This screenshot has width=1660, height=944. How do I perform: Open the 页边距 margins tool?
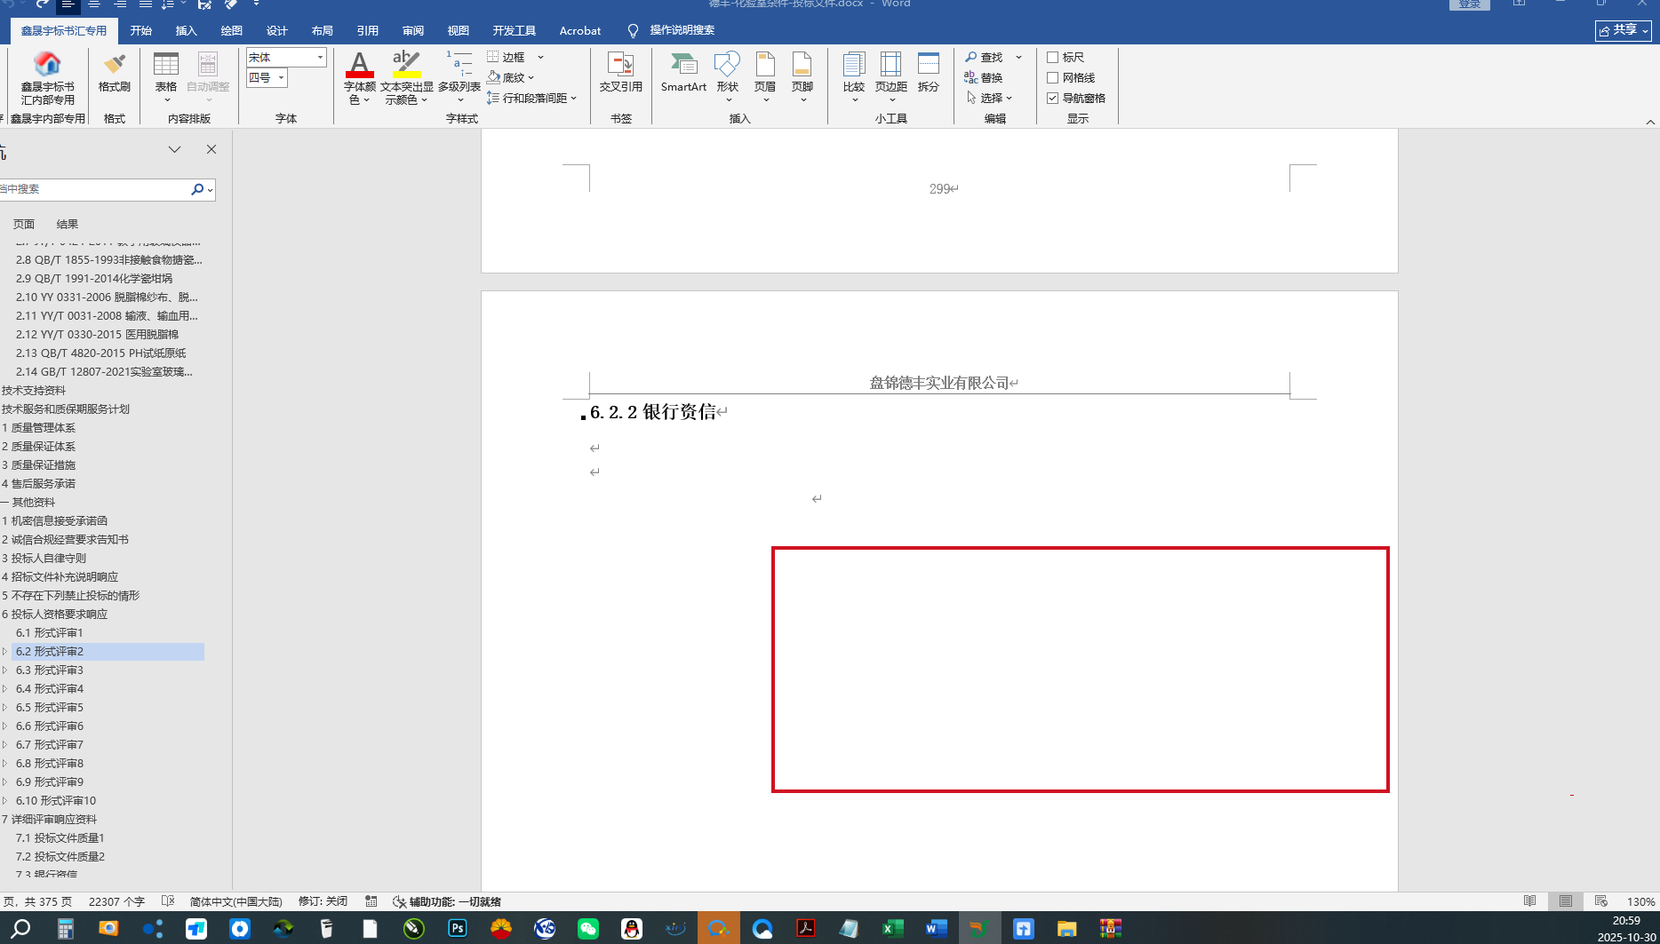[891, 75]
